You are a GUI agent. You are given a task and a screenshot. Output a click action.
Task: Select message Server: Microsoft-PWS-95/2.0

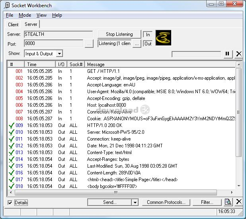116,132
